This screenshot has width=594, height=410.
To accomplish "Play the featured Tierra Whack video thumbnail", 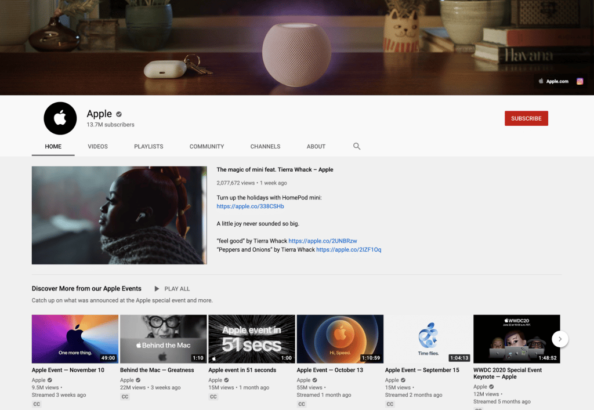I will click(x=119, y=215).
